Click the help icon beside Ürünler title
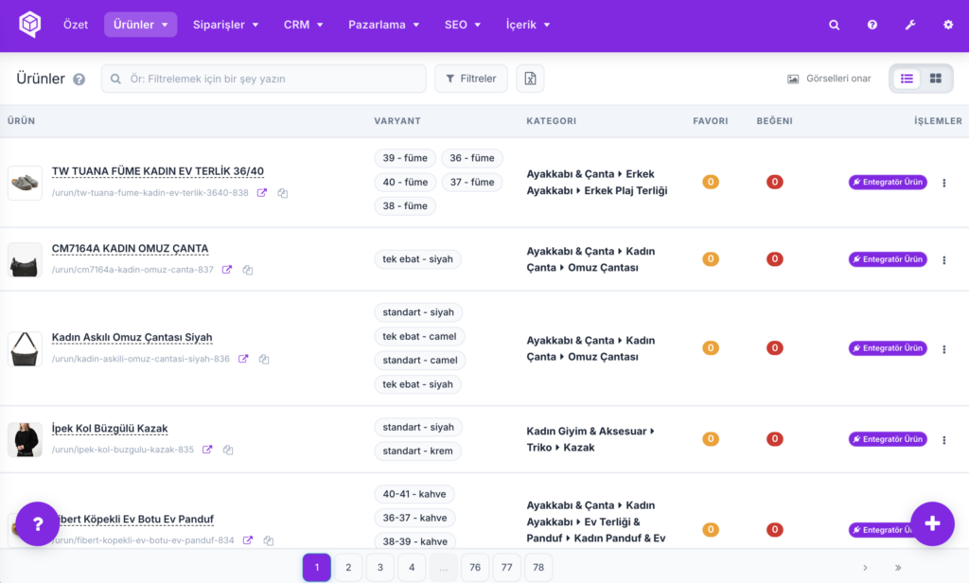 coord(79,79)
